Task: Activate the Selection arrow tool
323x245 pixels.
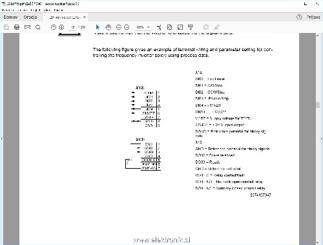Action: click(98, 27)
